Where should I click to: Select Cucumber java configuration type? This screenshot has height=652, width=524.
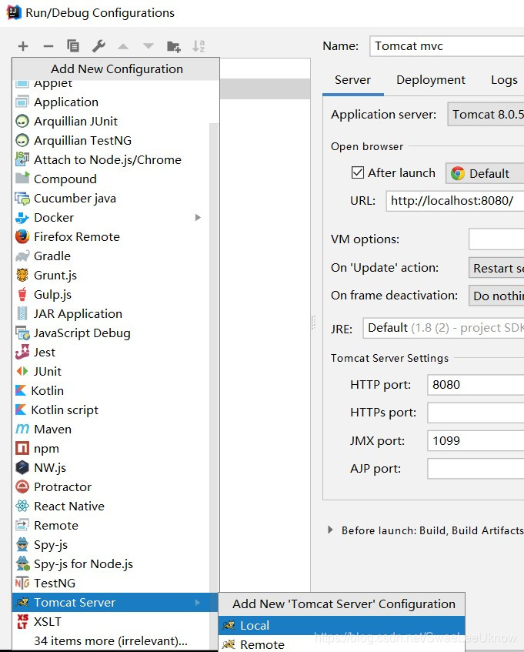tap(112, 198)
